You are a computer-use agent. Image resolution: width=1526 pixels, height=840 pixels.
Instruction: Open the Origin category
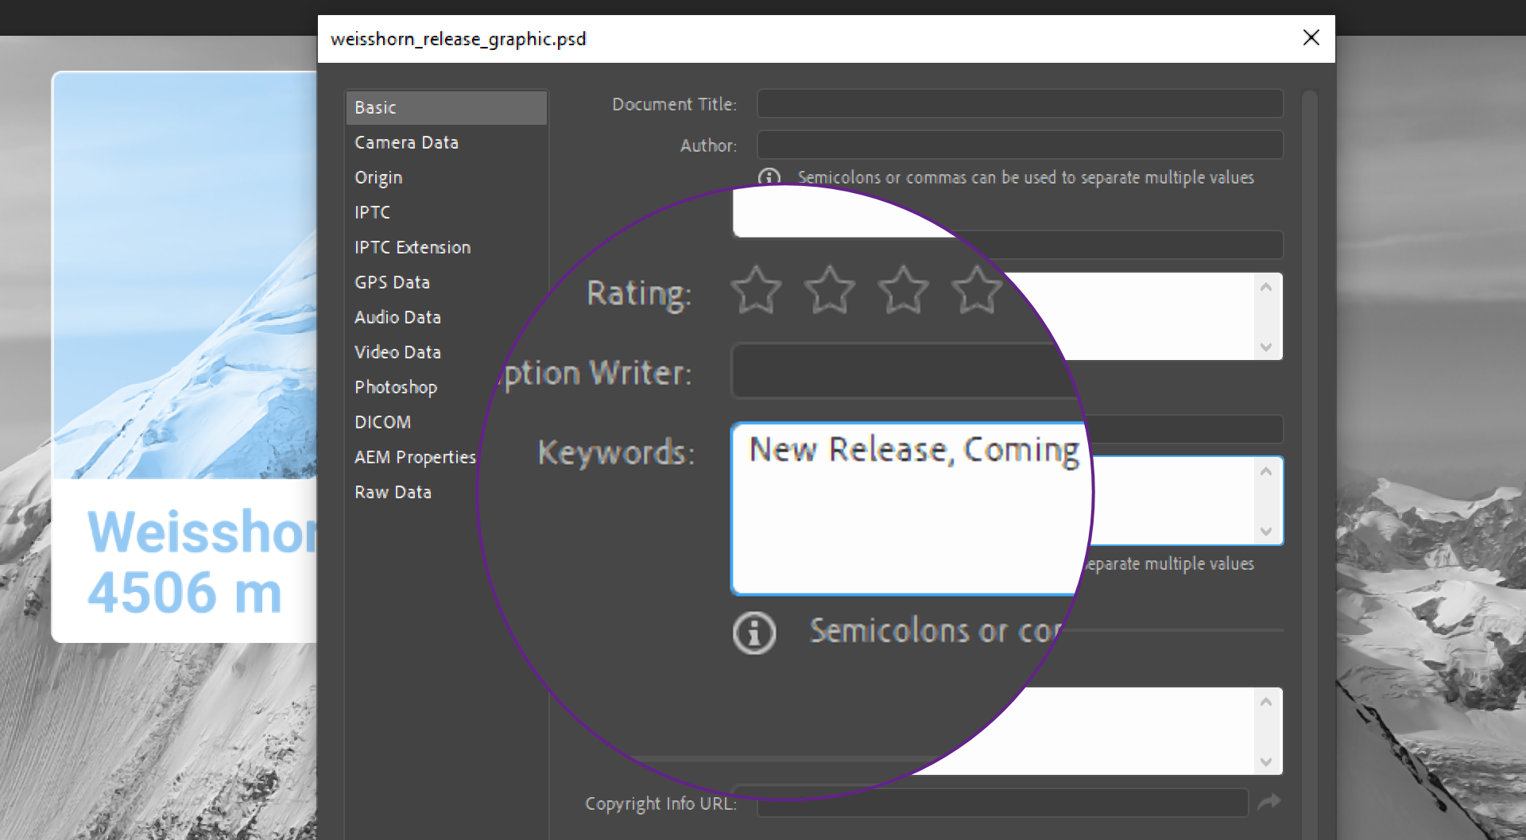(x=378, y=177)
